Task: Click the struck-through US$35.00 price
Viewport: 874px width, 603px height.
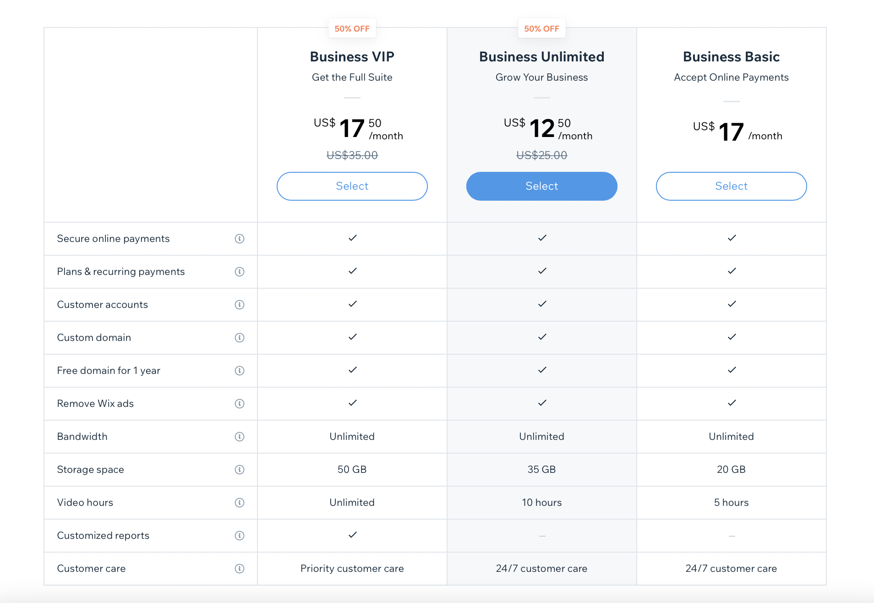Action: [352, 155]
